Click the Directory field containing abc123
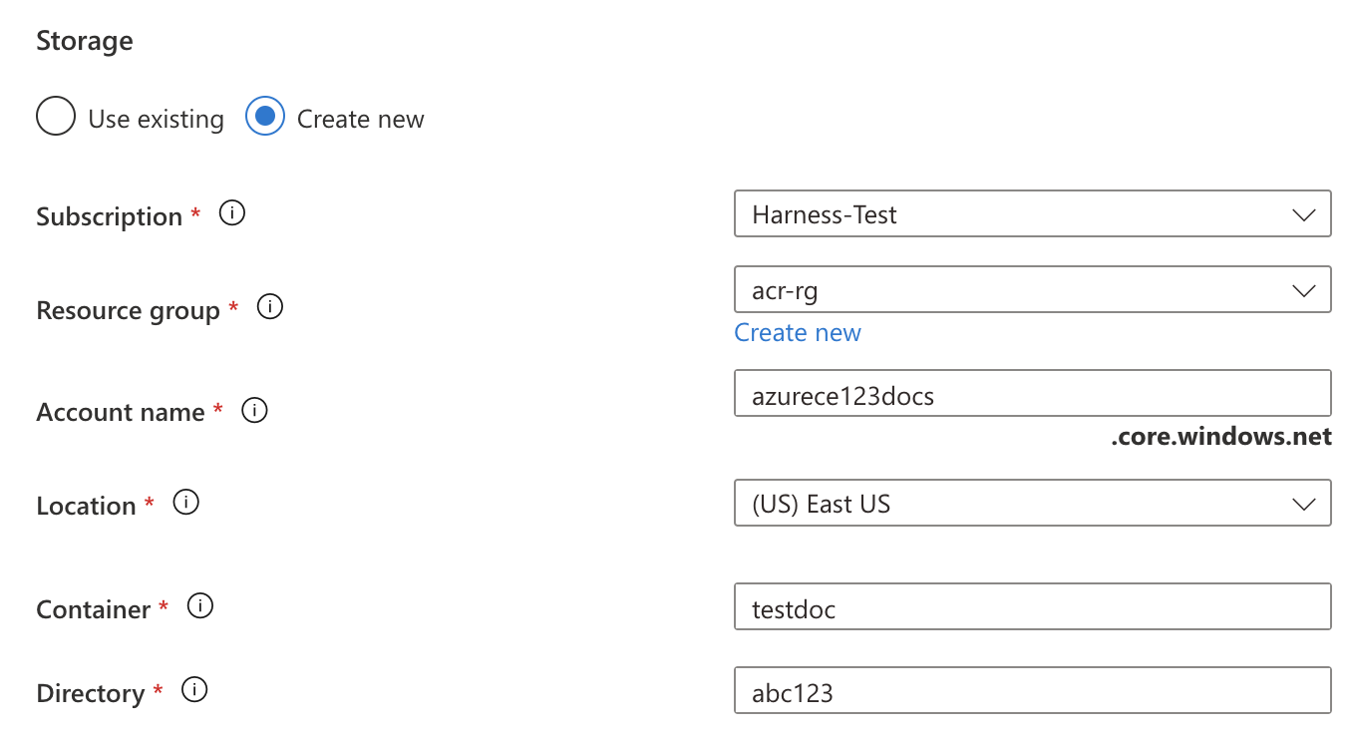This screenshot has height=742, width=1350. [x=1032, y=691]
